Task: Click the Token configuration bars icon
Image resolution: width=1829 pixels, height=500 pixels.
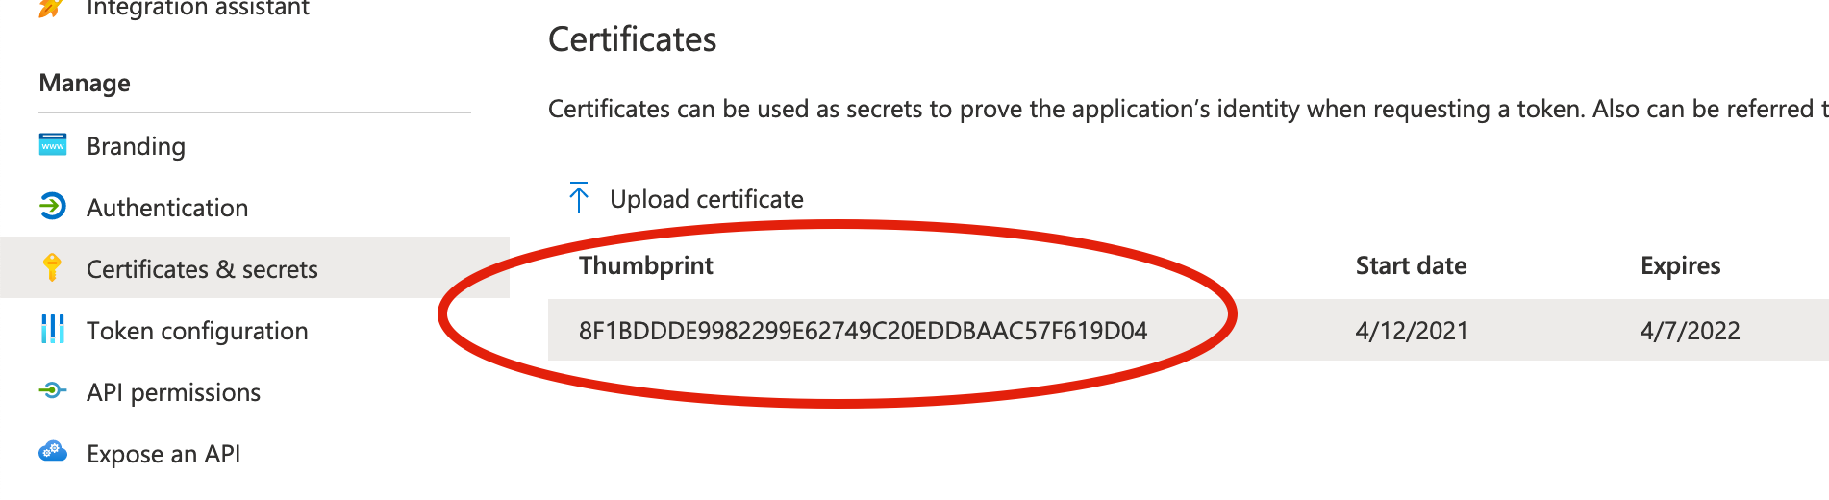Action: coord(53,329)
